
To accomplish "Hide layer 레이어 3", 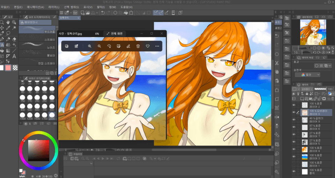I will coord(294,157).
